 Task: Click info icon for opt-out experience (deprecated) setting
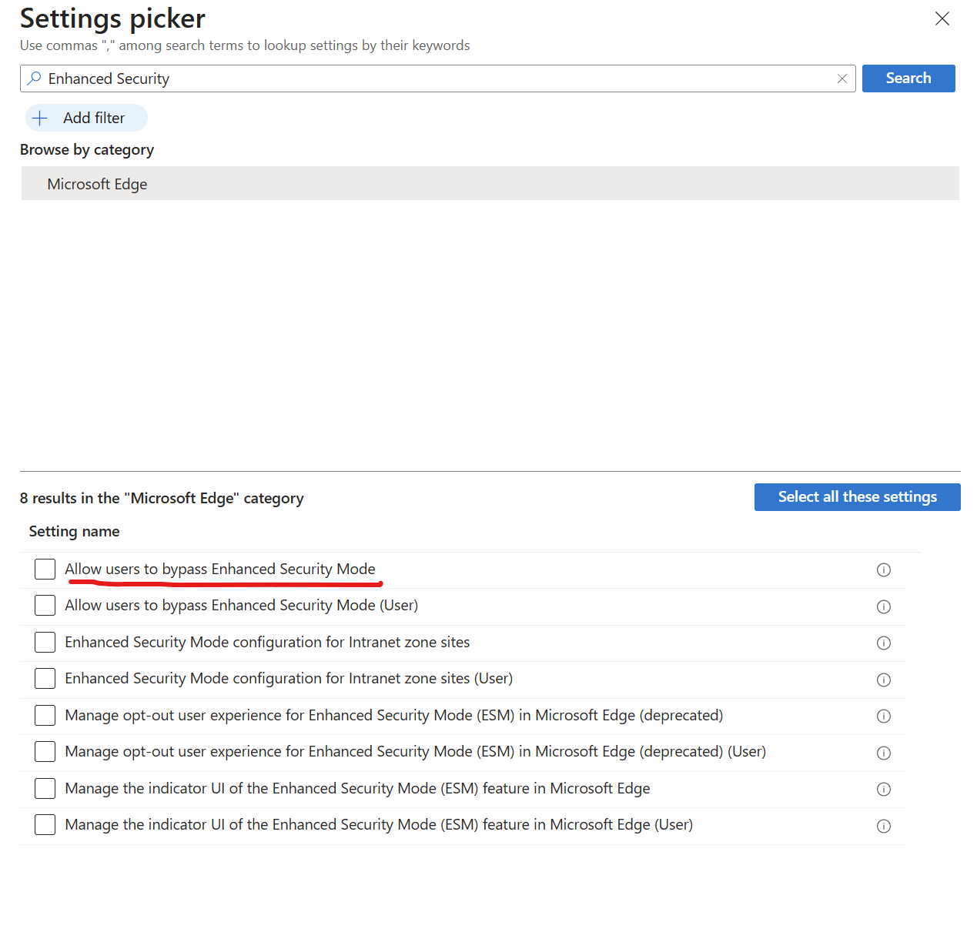pos(883,717)
